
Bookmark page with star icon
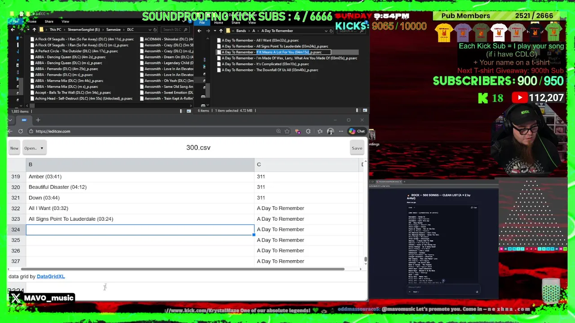click(x=287, y=131)
